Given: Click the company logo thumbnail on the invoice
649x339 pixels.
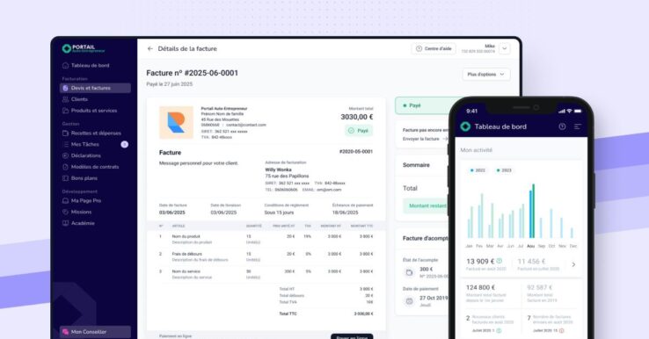Looking at the screenshot, I should tap(177, 122).
